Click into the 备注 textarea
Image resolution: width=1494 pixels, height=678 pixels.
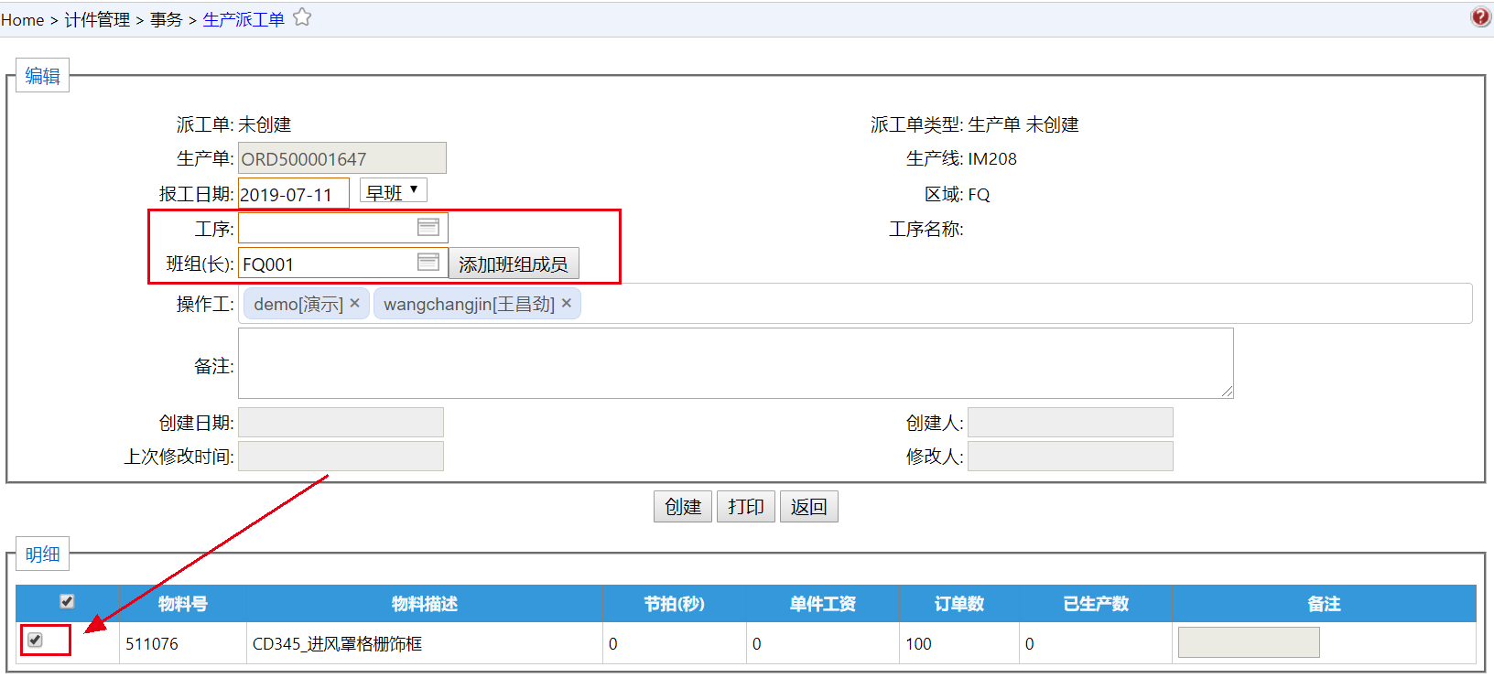[x=735, y=363]
